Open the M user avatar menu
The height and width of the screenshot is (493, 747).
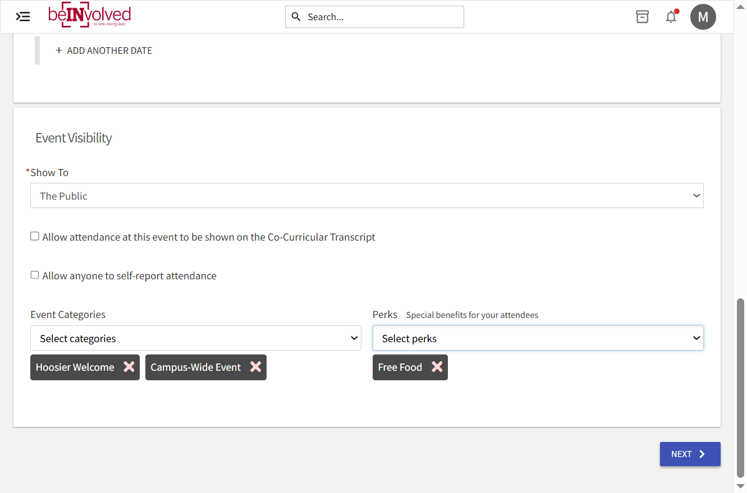point(703,17)
